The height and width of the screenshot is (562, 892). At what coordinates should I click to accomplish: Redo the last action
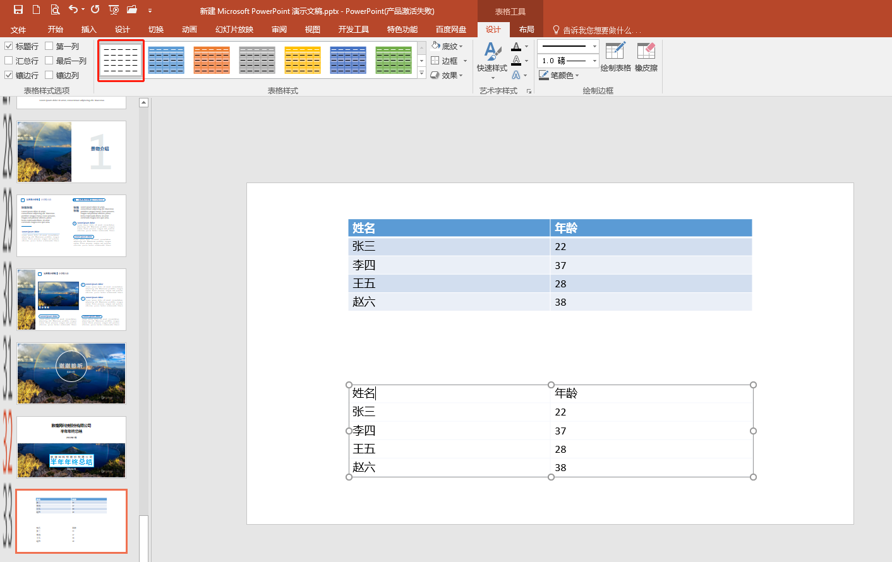point(95,9)
